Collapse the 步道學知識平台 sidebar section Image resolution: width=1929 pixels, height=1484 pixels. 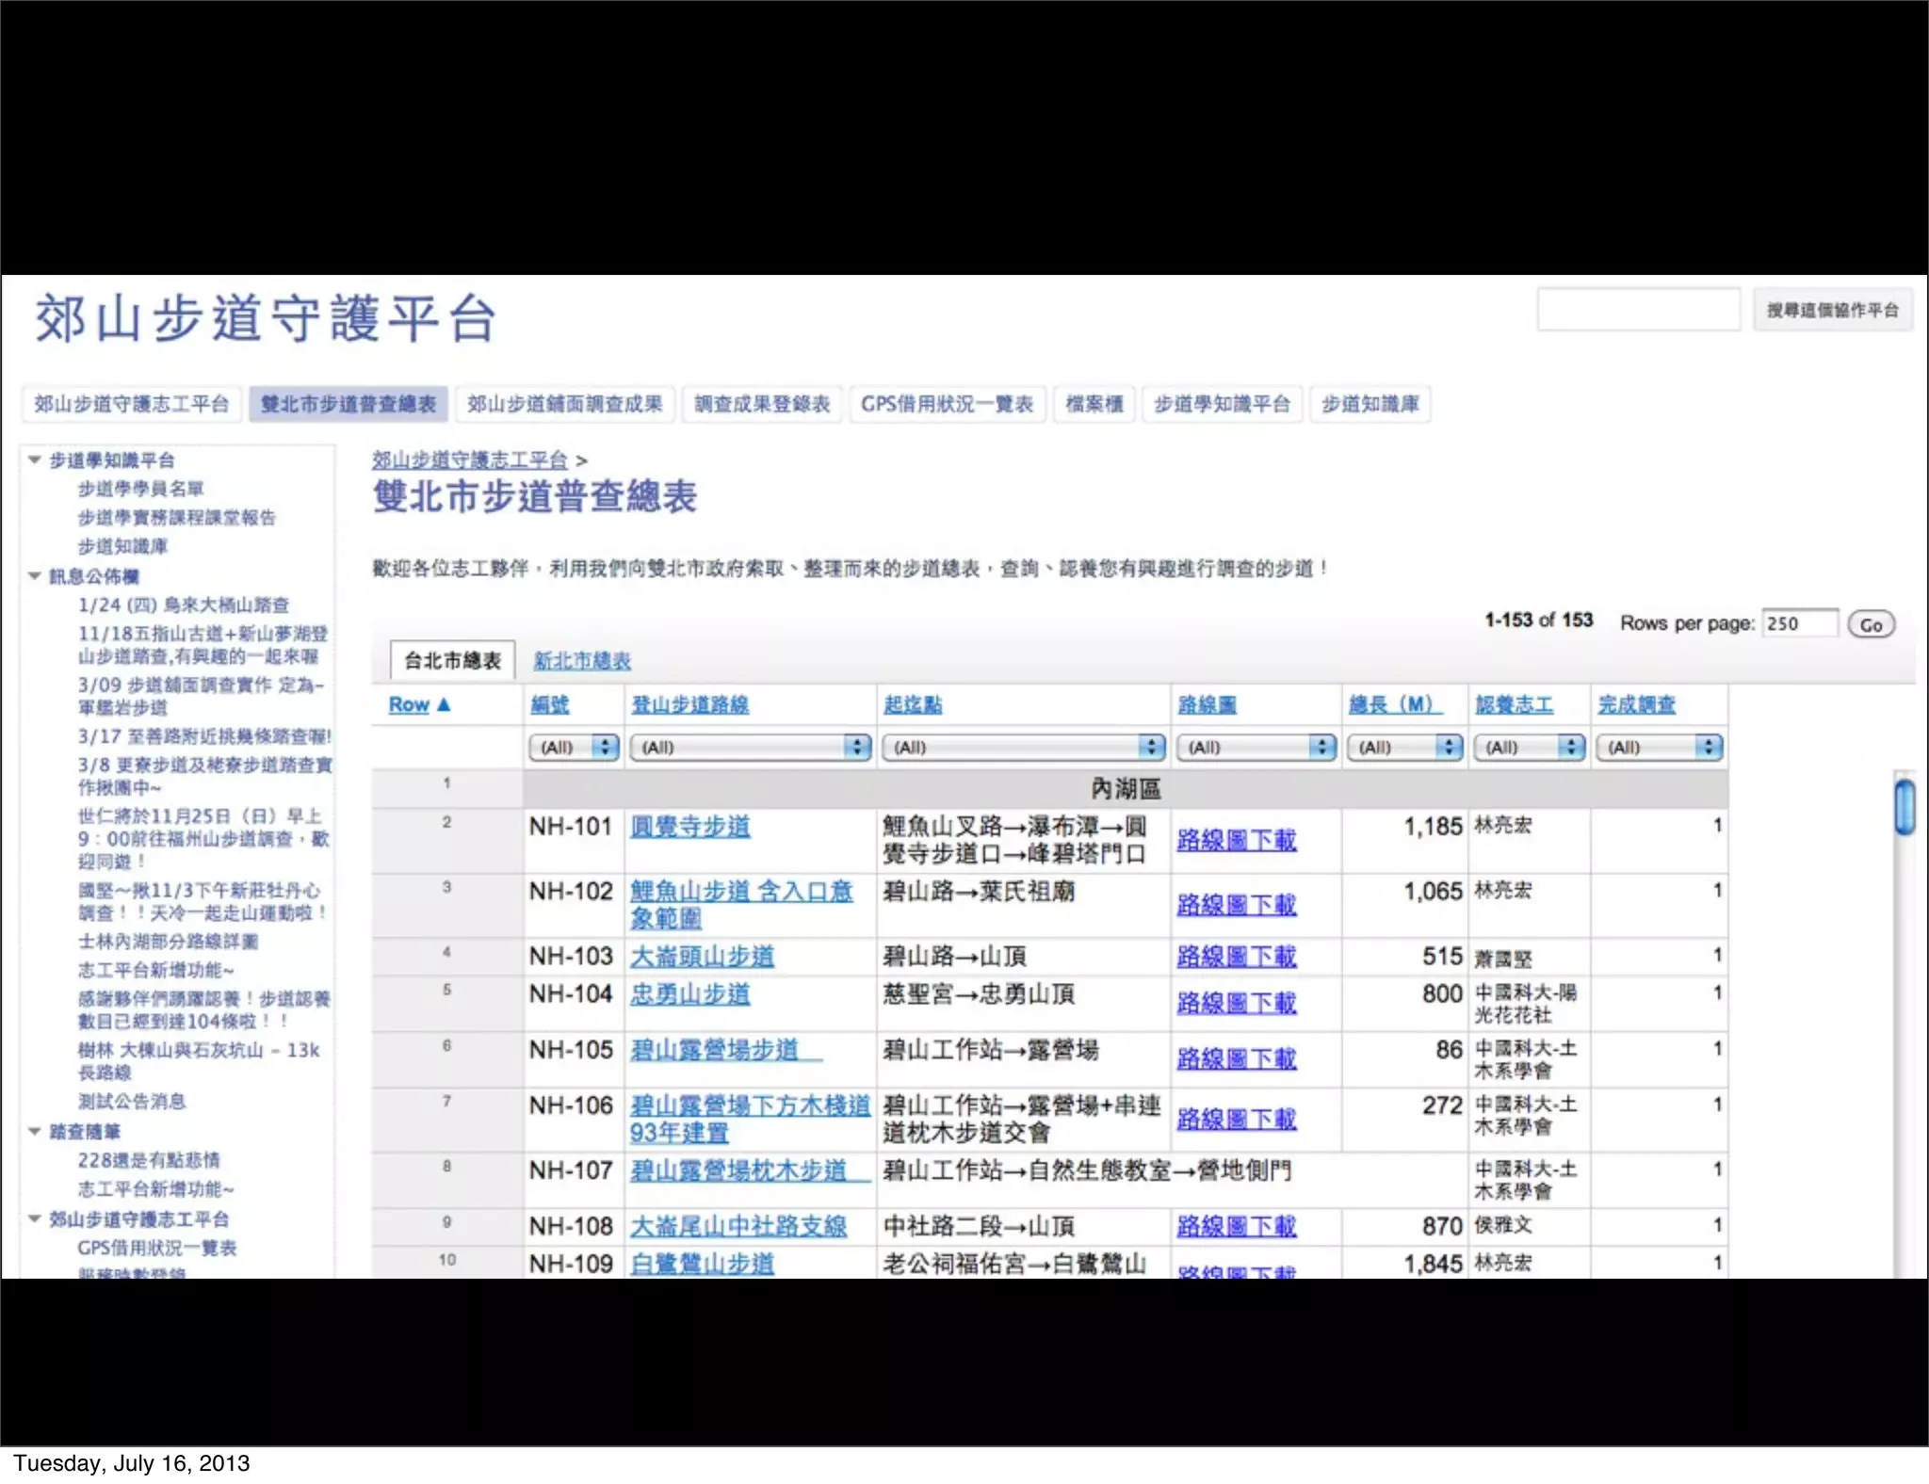[x=35, y=460]
